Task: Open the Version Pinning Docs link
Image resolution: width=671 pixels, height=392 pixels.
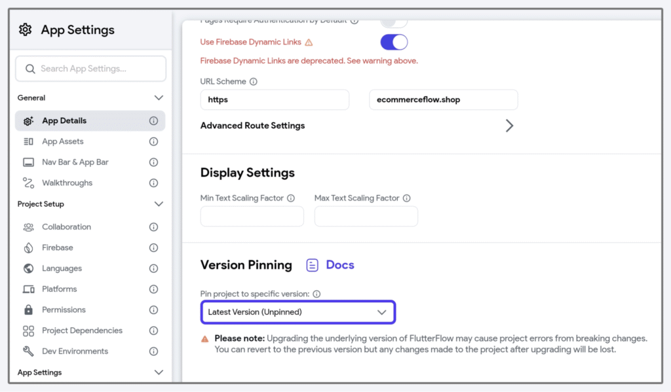Action: (x=331, y=265)
